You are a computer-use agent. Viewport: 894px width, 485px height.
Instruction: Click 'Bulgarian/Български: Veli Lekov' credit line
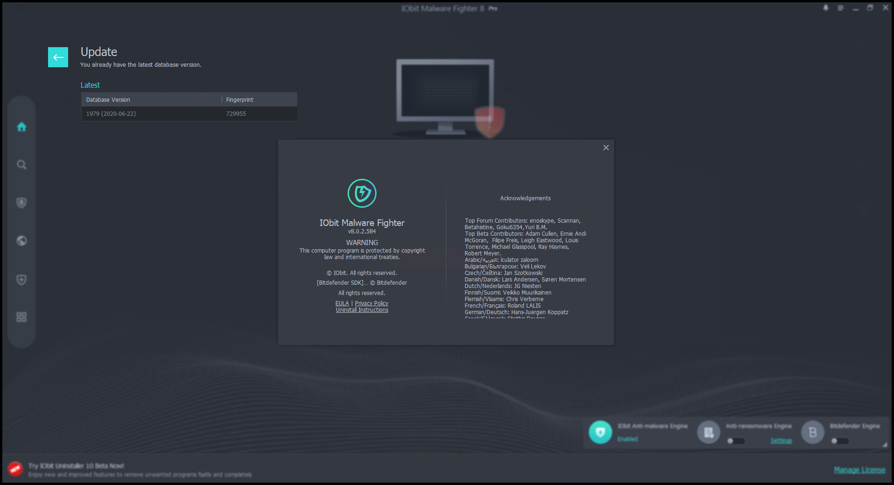coord(505,267)
